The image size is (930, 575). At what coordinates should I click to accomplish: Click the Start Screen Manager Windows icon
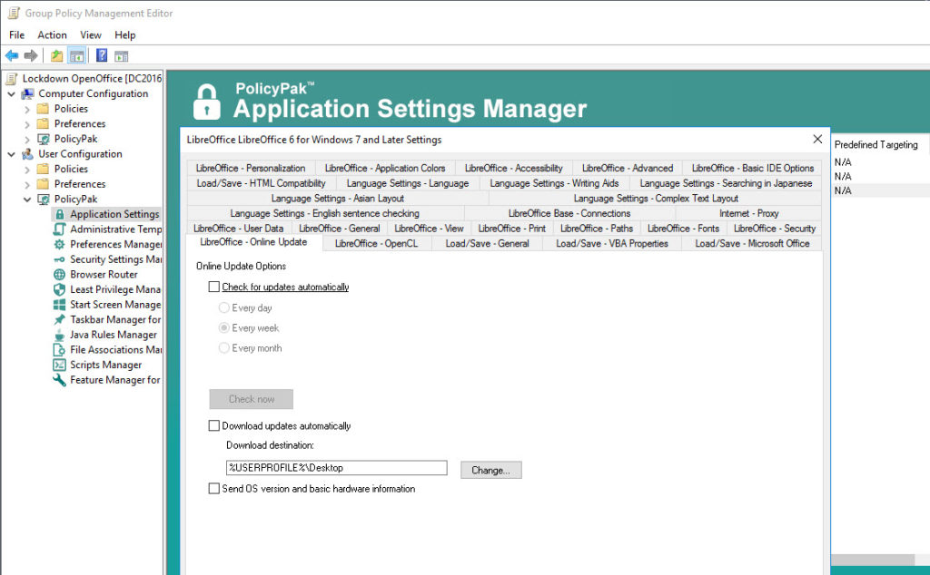[59, 305]
